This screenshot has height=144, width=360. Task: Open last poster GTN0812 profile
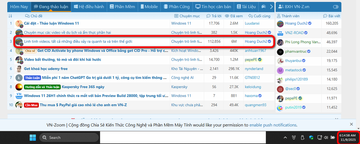pyautogui.click(x=253, y=77)
